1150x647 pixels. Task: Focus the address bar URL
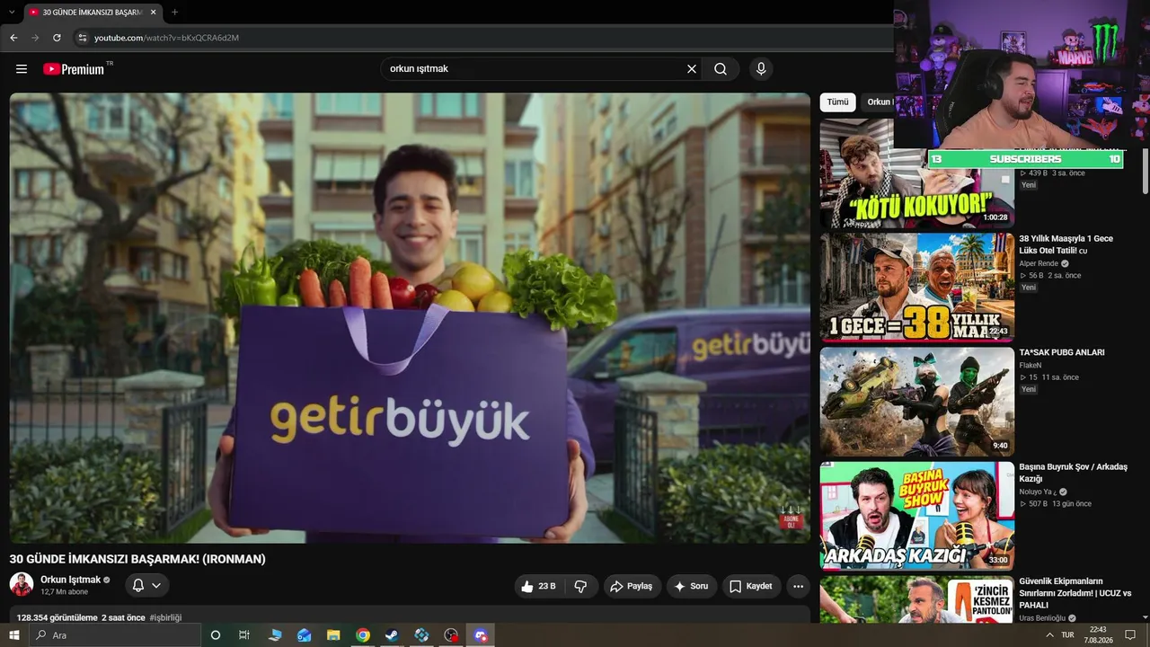pos(166,38)
